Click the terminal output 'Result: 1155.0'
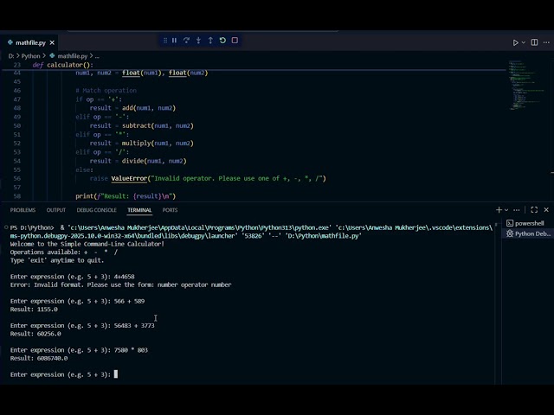Viewport: 554px width, 415px height. point(34,310)
